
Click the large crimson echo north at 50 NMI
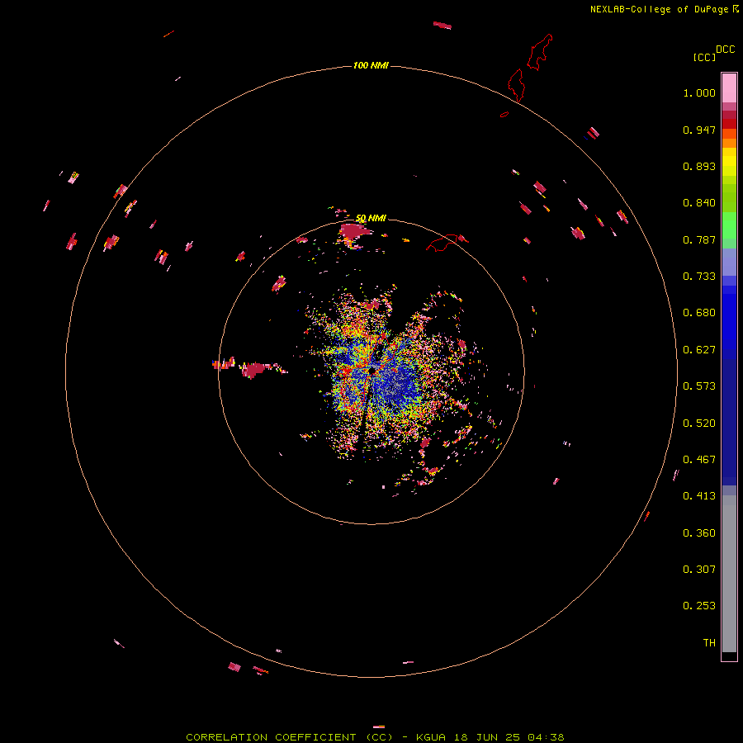pos(353,233)
